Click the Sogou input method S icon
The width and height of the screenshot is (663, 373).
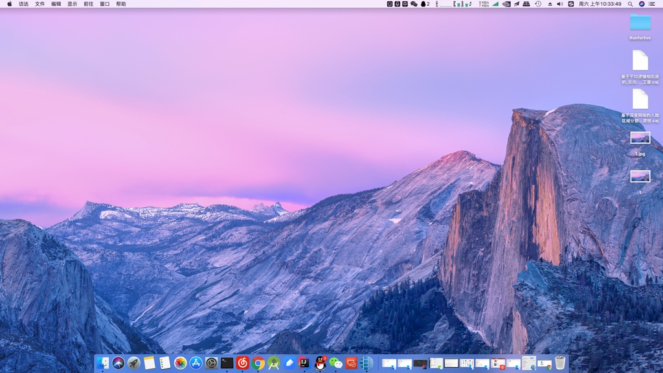571,4
